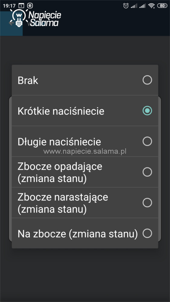170x302 pixels.
Task: Tap the SIM card notification icon
Action: pyautogui.click(x=21, y=6)
